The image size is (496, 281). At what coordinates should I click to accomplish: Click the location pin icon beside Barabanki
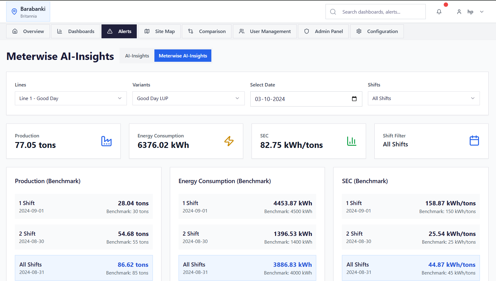pos(14,12)
